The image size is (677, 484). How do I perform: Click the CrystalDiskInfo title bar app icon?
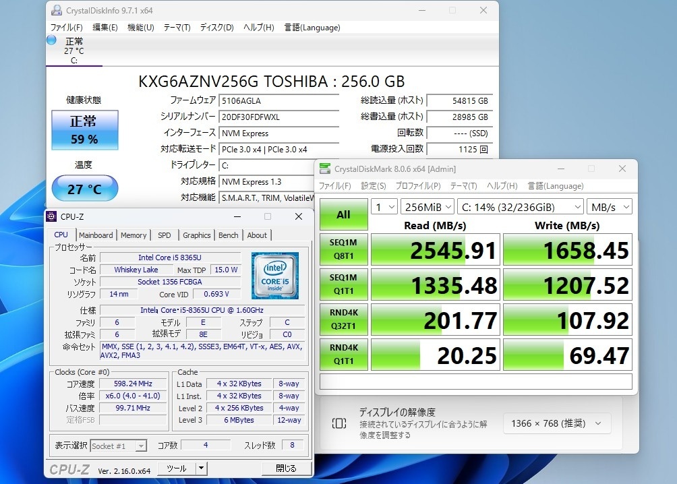click(x=57, y=10)
